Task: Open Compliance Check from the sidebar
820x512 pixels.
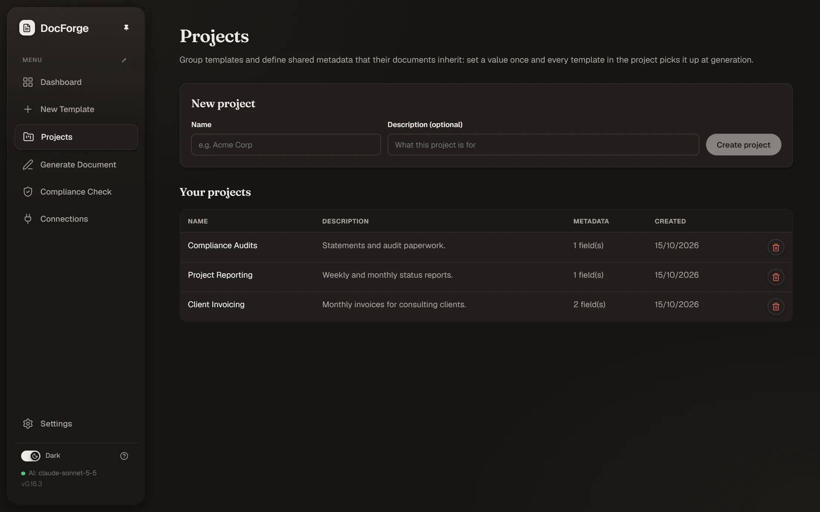Action: (x=76, y=192)
